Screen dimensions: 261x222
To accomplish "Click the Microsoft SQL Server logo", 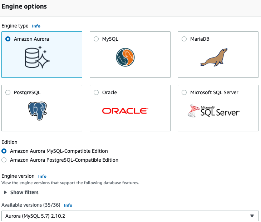I will click(214, 111).
